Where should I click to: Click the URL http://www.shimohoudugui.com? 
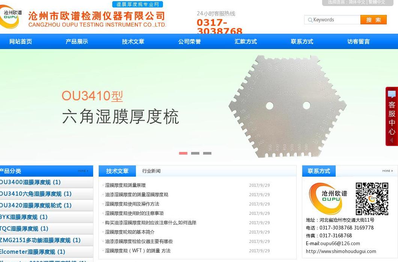point(341,252)
